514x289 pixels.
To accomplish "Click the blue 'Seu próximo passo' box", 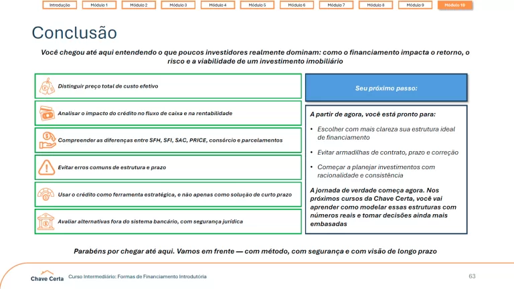I will pyautogui.click(x=386, y=88).
